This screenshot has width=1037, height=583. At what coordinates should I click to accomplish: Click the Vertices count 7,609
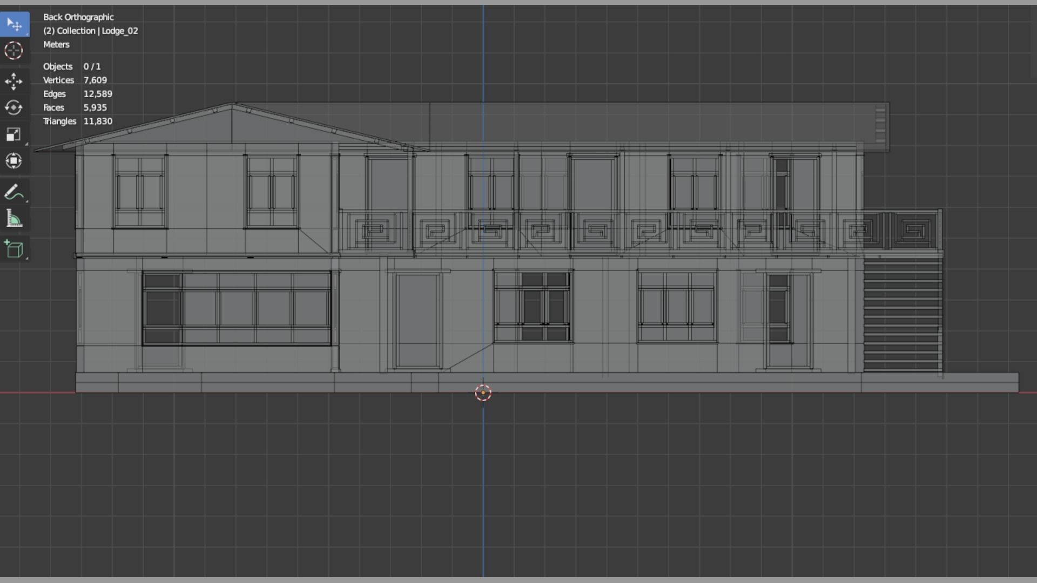(95, 80)
